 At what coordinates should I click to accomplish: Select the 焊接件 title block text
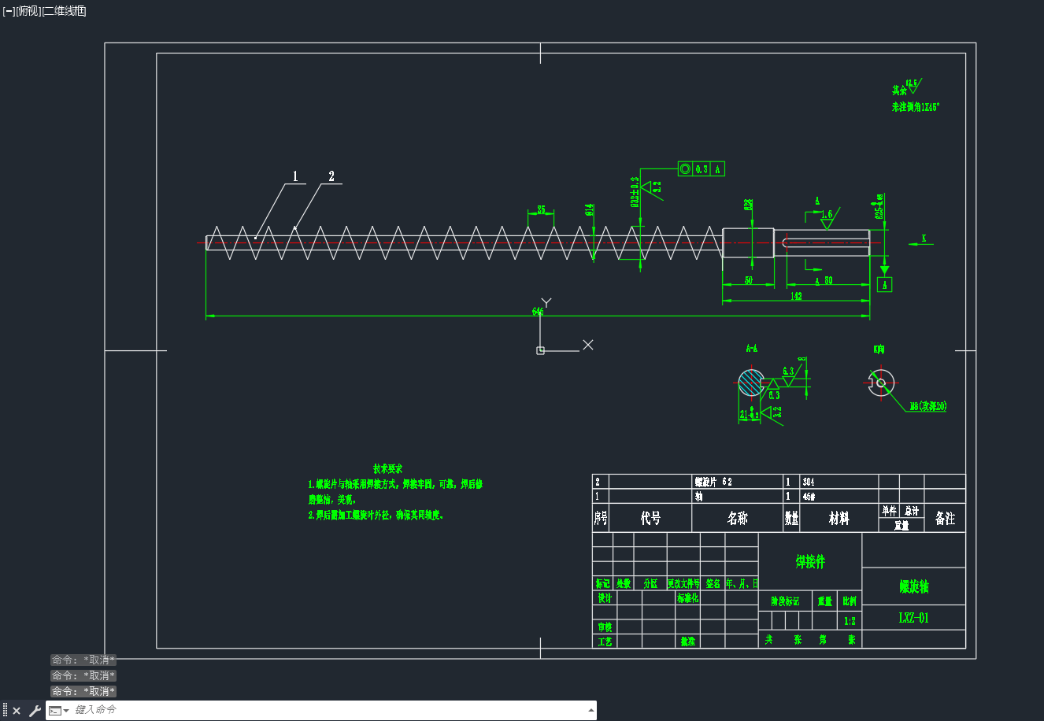810,562
